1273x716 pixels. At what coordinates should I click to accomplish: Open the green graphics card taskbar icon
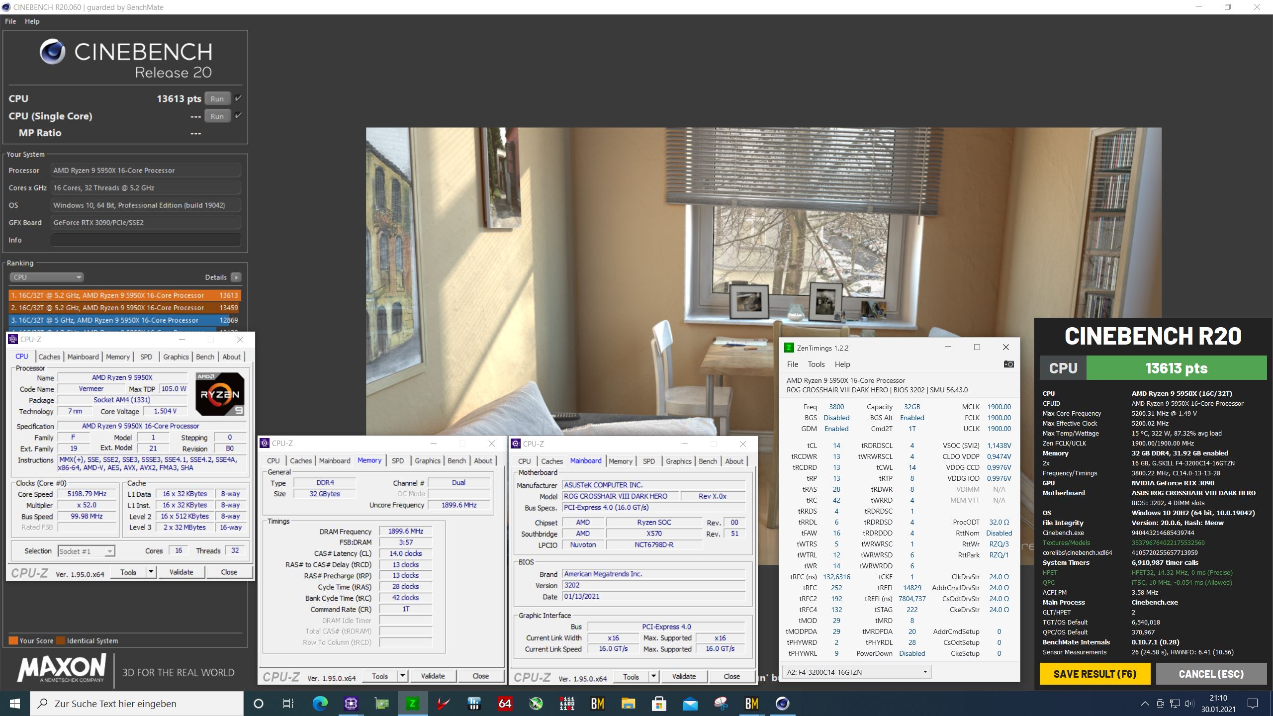pos(381,704)
